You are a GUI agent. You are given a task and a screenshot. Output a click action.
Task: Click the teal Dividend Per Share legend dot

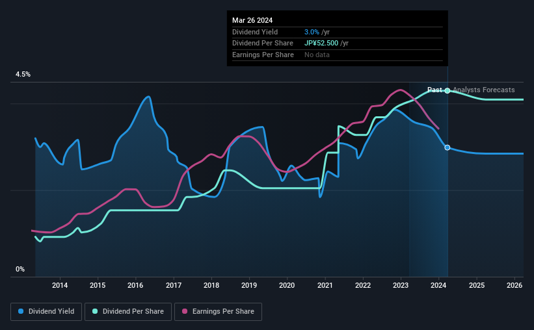point(95,311)
